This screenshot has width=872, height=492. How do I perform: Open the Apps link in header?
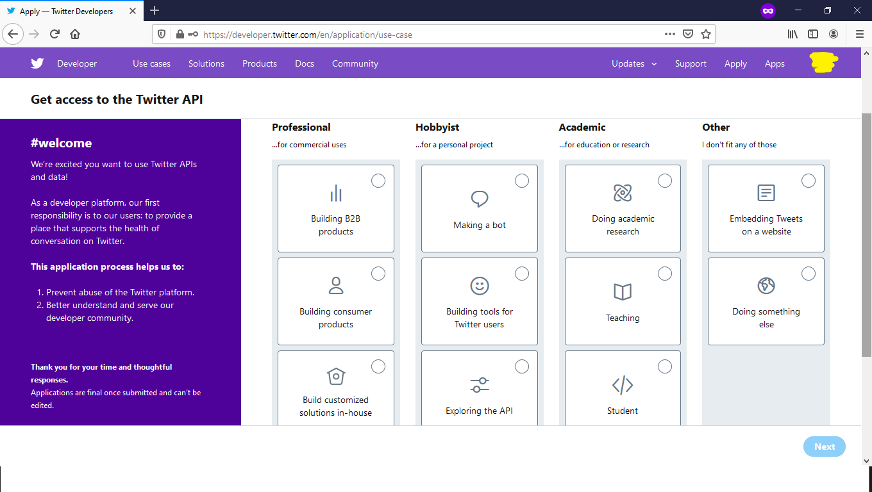tap(775, 63)
